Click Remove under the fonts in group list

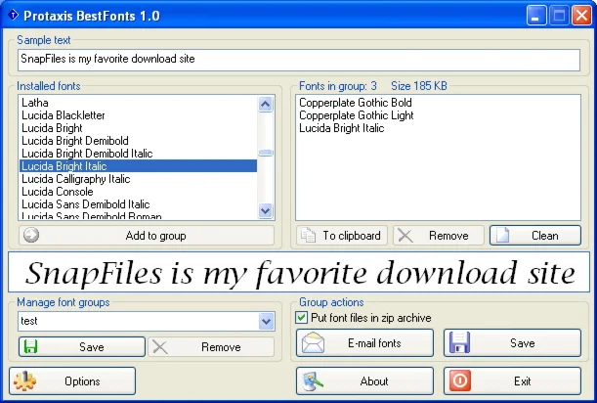click(x=439, y=235)
